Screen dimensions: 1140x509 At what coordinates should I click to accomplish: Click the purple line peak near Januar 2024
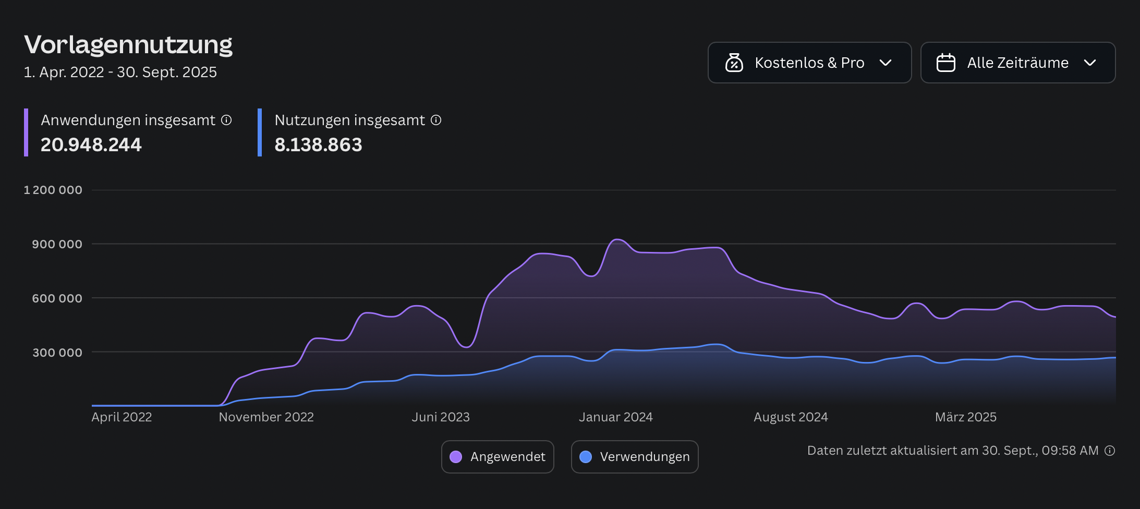point(617,239)
